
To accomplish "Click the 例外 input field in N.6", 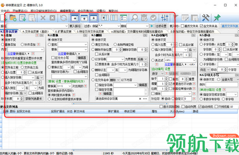I will click(x=222, y=85).
